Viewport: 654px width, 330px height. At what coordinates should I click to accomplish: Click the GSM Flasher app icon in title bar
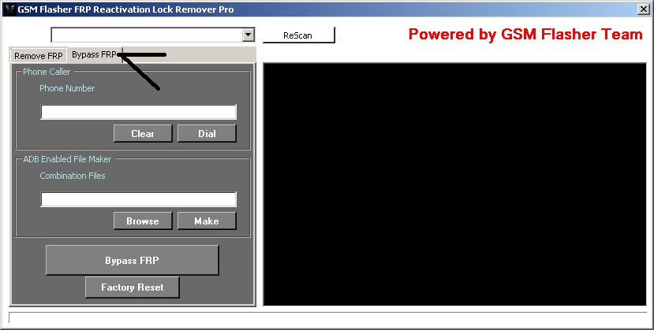9,9
